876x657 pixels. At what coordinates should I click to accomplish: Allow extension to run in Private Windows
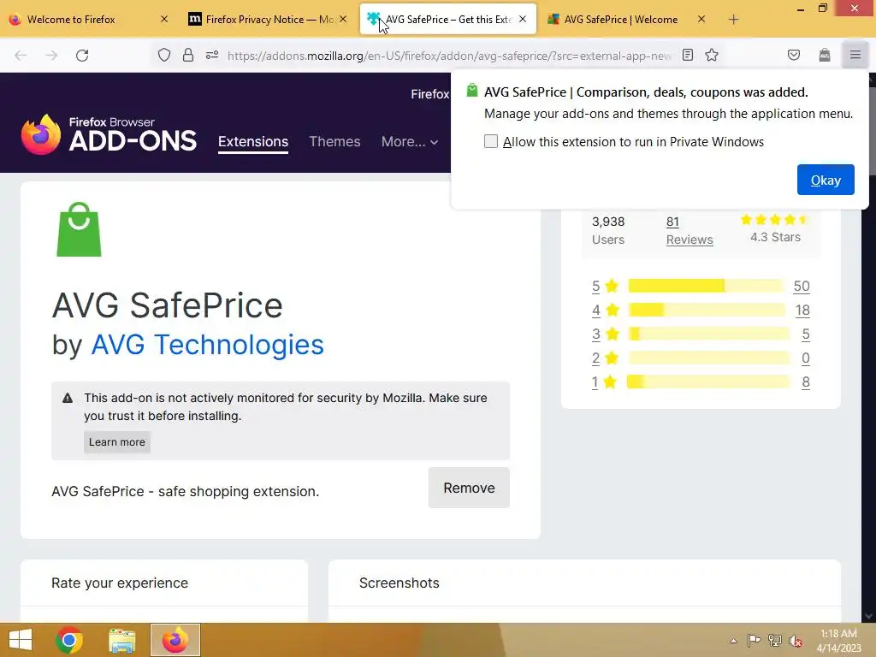490,141
